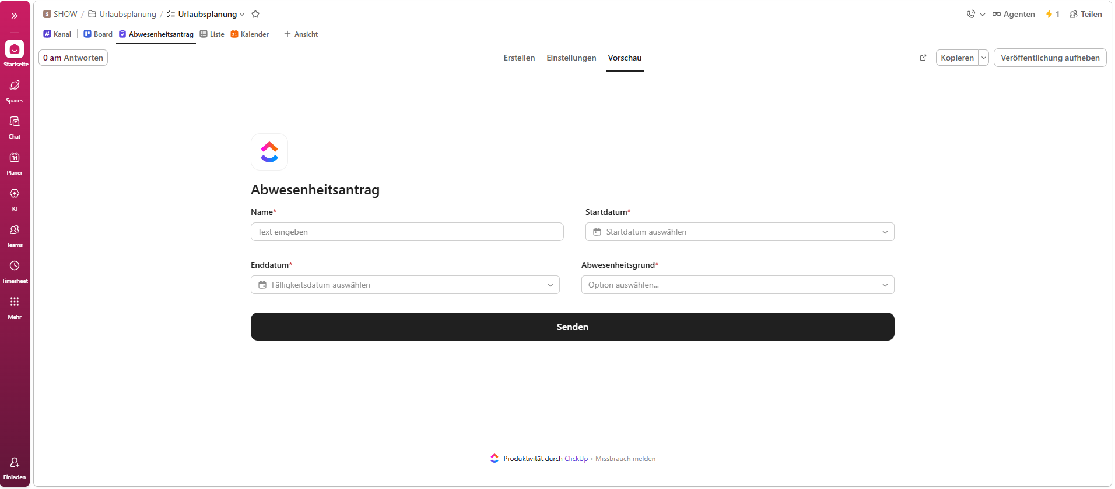Click the Kopieren button
The width and height of the screenshot is (1115, 489).
tap(957, 58)
